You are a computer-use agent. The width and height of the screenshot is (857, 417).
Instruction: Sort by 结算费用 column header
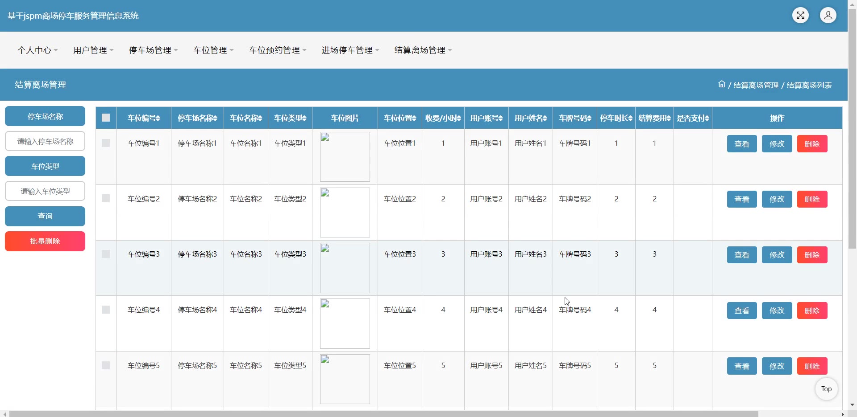pos(655,118)
